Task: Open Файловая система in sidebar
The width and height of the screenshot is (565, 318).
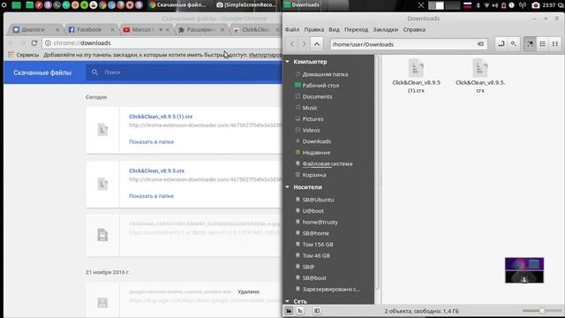Action: (328, 163)
